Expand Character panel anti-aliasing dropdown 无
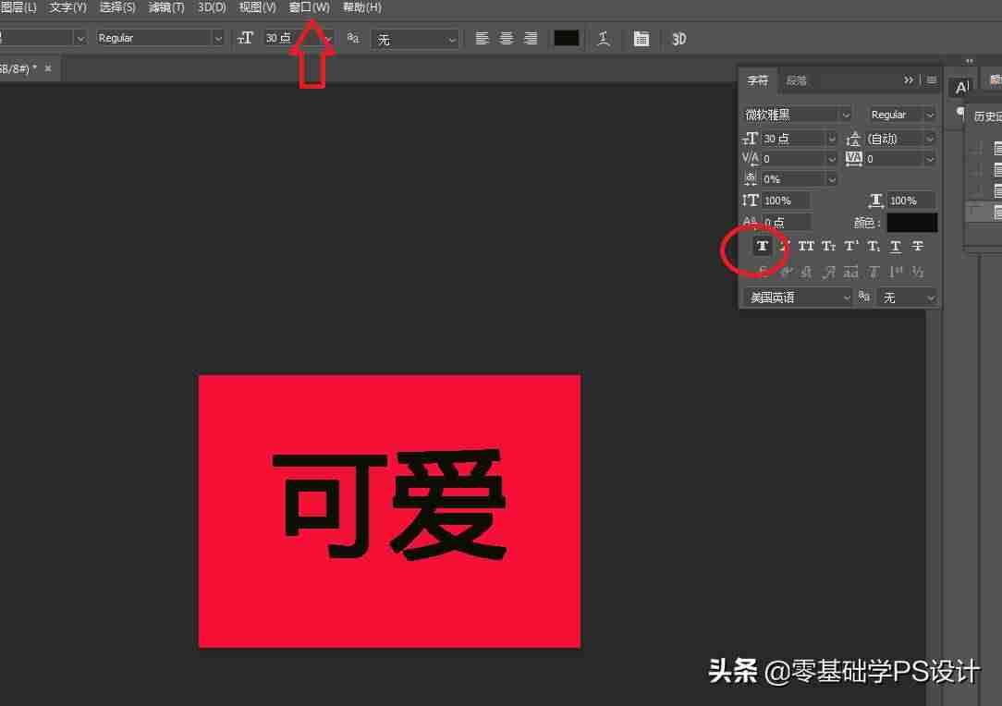The height and width of the screenshot is (706, 1002). [908, 298]
